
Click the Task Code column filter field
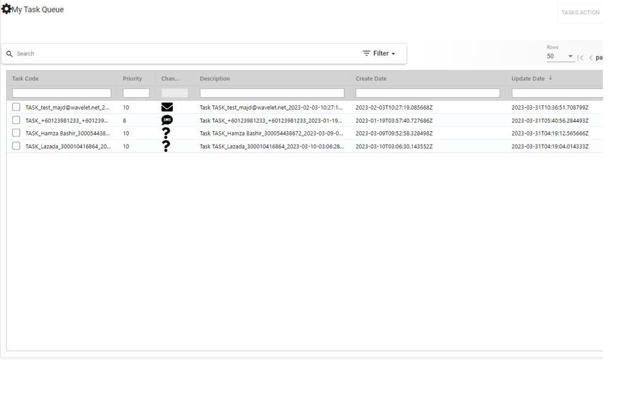point(62,93)
